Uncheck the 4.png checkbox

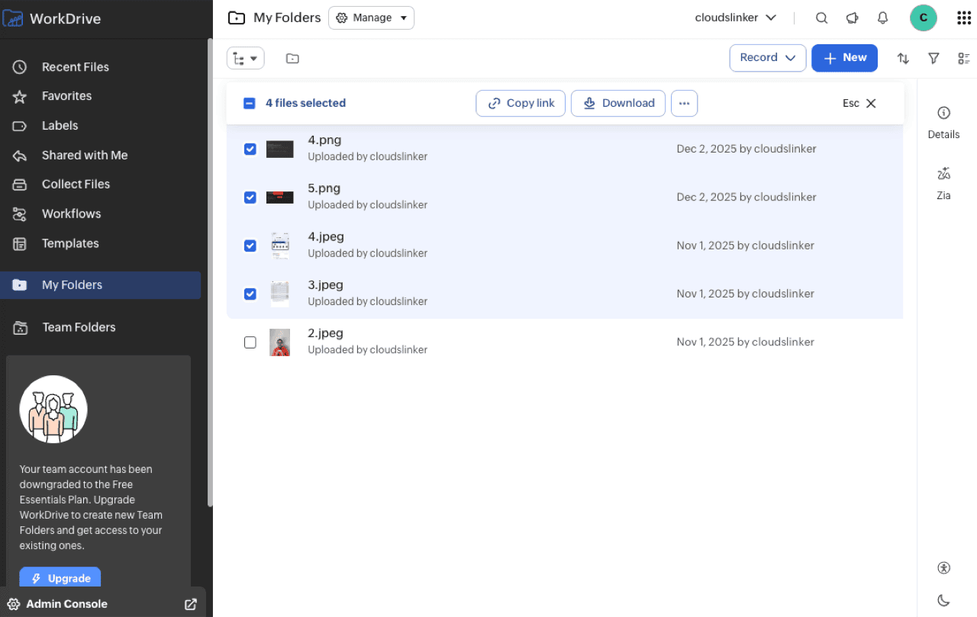click(250, 149)
